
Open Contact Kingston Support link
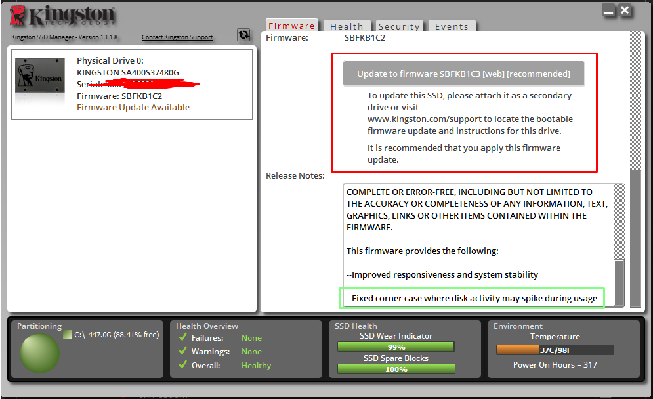(x=177, y=37)
